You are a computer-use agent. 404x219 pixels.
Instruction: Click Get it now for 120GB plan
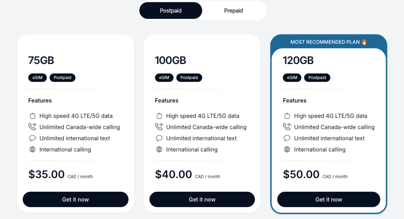point(329,200)
